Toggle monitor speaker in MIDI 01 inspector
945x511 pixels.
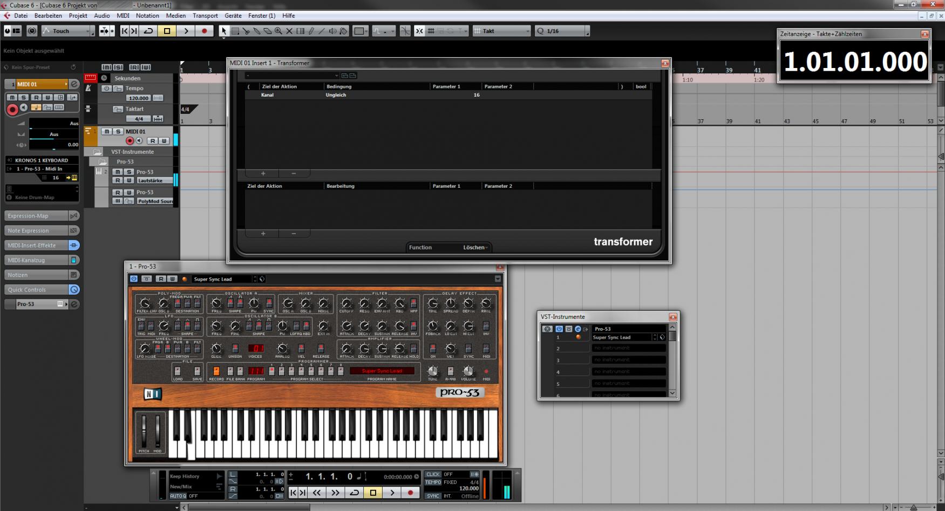24,108
